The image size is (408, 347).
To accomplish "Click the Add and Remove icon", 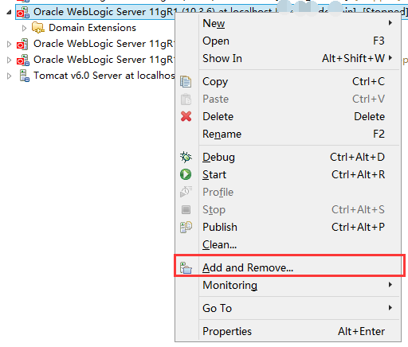I will tap(186, 267).
